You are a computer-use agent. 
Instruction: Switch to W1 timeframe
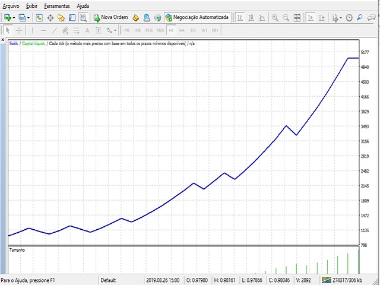[x=204, y=30]
